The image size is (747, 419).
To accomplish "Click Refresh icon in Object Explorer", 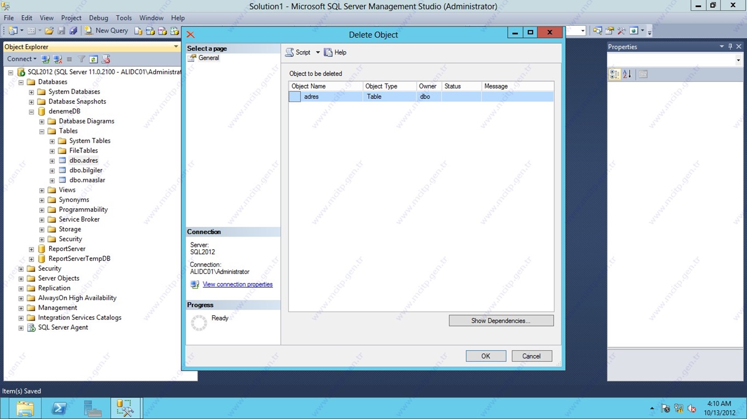I will [93, 59].
